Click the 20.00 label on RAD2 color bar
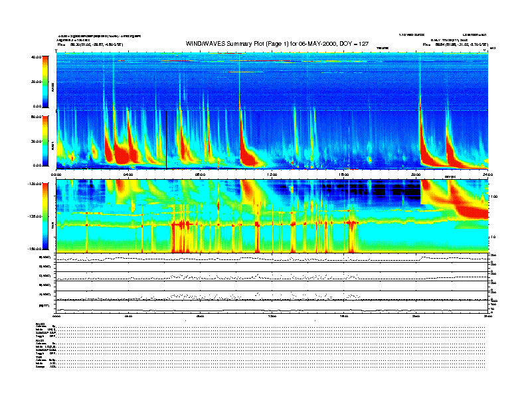The image size is (526, 406). [x=36, y=82]
